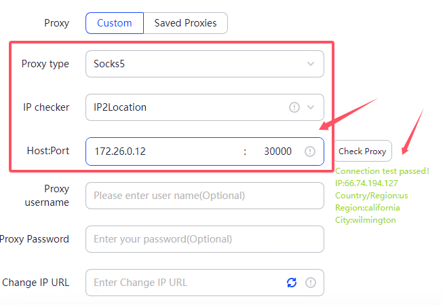This screenshot has height=305, width=443.
Task: Expand the Proxy type chevron arrow
Action: coord(311,65)
